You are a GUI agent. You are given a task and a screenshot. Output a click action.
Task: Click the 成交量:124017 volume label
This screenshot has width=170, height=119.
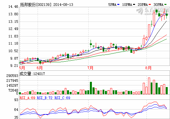32,74
